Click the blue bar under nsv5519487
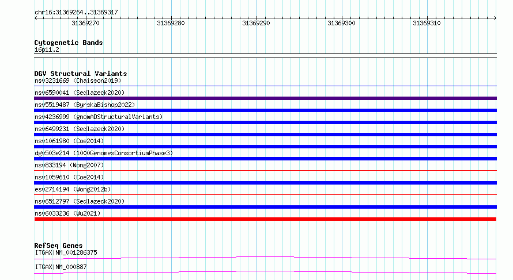 pyautogui.click(x=265, y=110)
